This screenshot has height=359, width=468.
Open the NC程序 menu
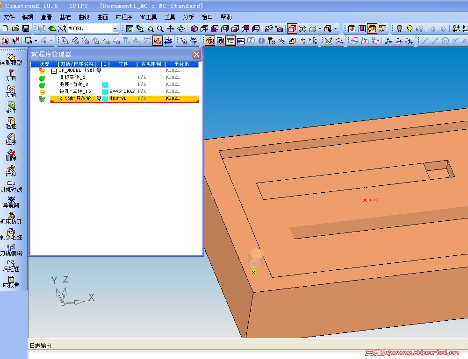[x=124, y=17]
